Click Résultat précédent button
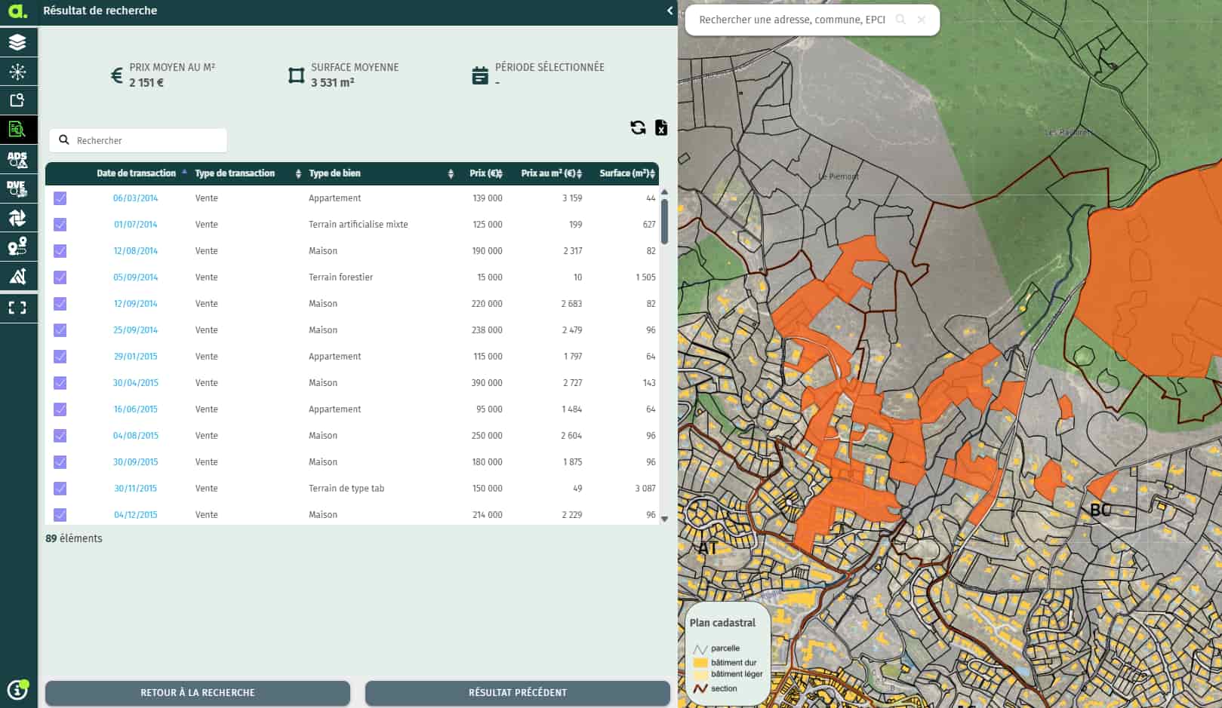Screen dimensions: 1222x708 518,692
